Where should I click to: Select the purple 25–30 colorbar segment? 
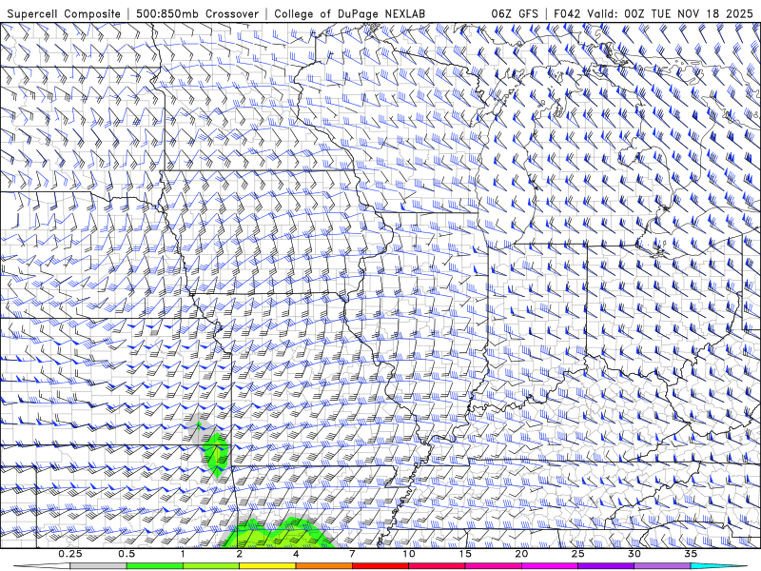tap(606, 566)
